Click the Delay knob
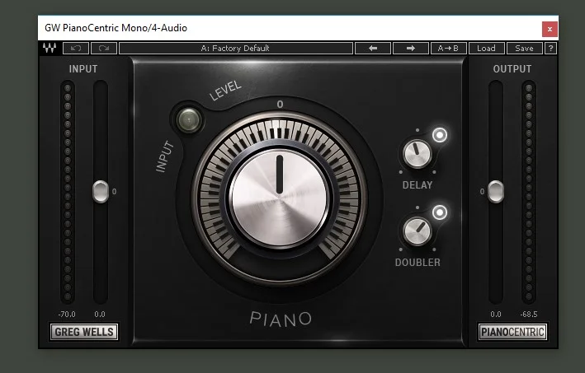This screenshot has height=373, width=585. (418, 154)
